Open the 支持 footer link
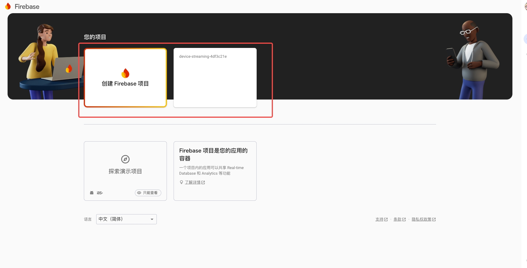Image resolution: width=527 pixels, height=268 pixels. 379,219
